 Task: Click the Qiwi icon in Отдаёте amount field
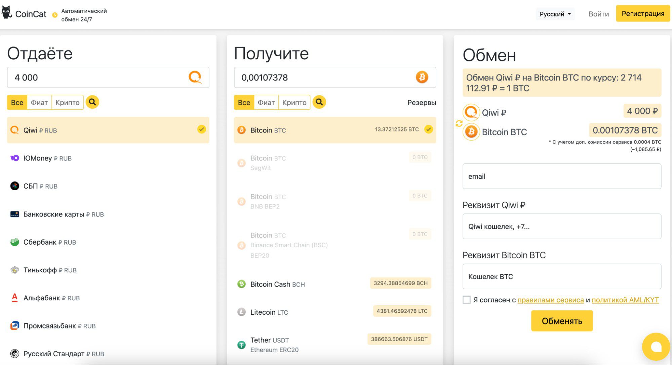[195, 77]
